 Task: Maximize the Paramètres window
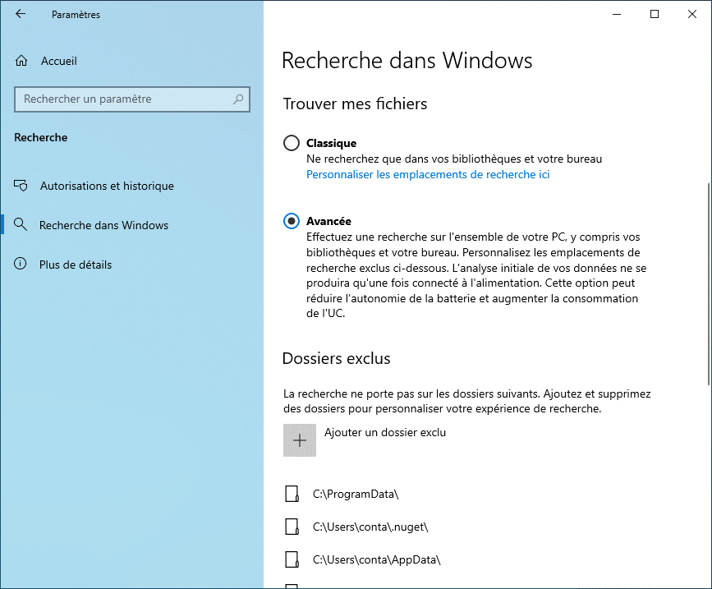(655, 14)
